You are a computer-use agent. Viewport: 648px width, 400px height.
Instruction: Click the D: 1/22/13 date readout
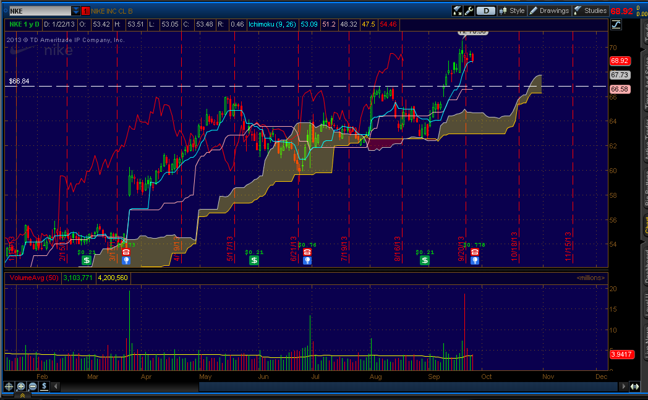click(x=59, y=24)
